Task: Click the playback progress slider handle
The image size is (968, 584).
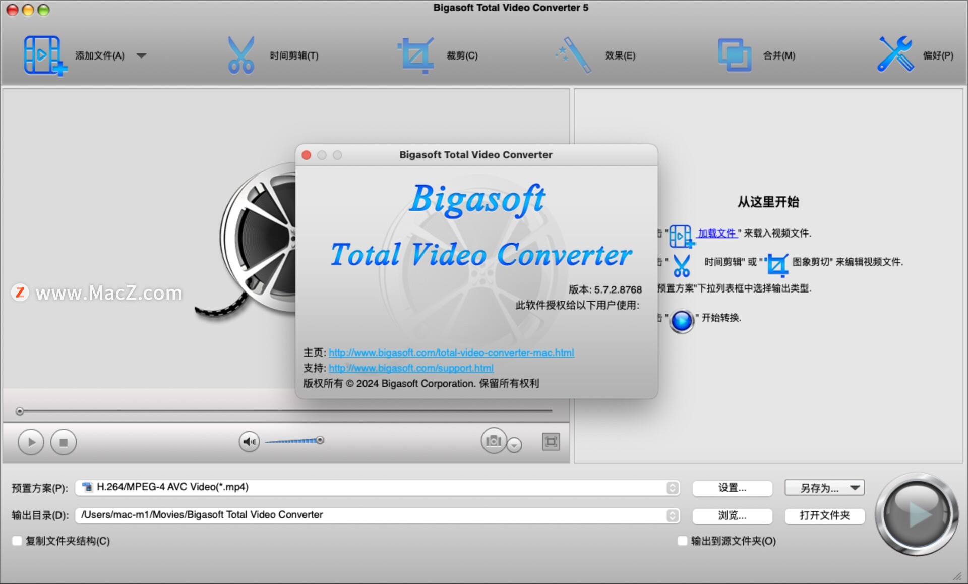Action: click(x=20, y=412)
